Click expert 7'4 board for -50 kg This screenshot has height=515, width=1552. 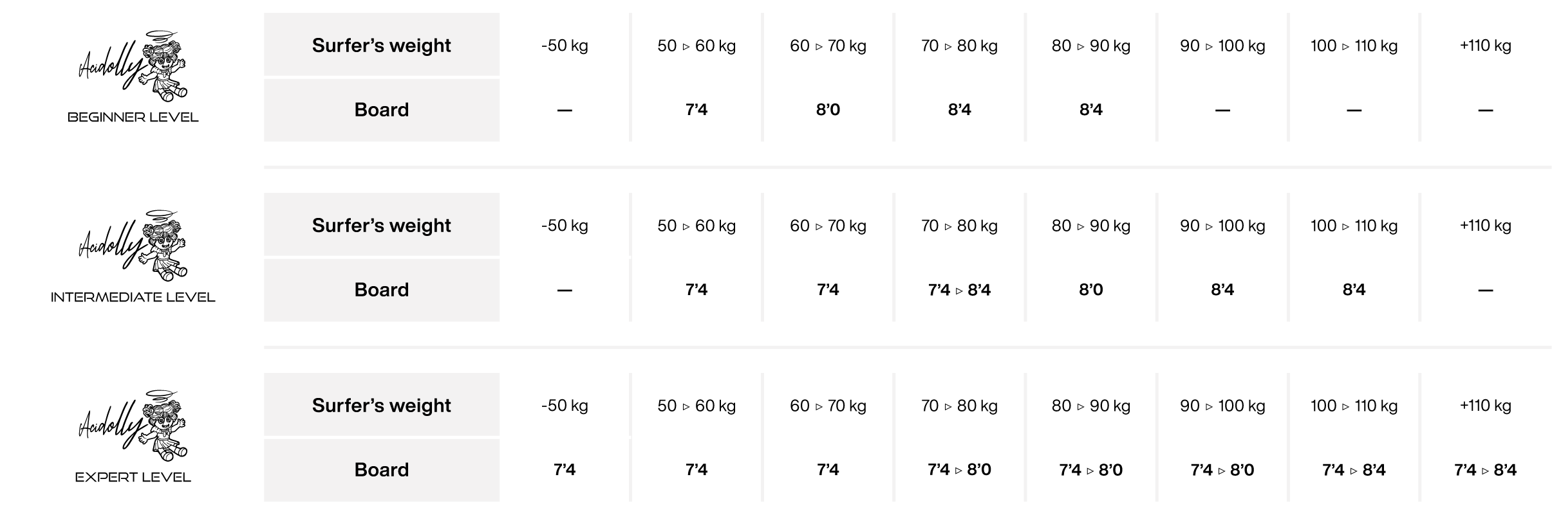565,470
